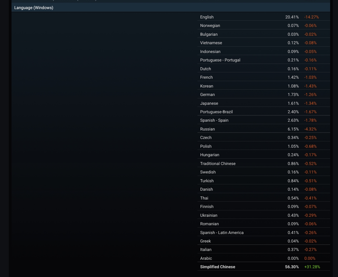
Task: Select the 0.43% value for Ukrainian
Action: point(293,215)
